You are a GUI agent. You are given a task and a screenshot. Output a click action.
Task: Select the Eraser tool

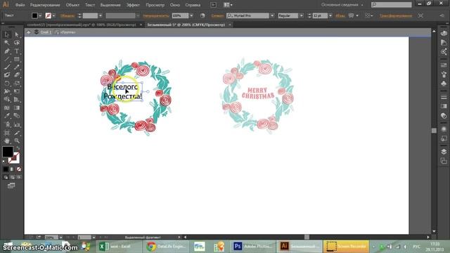coord(17,75)
